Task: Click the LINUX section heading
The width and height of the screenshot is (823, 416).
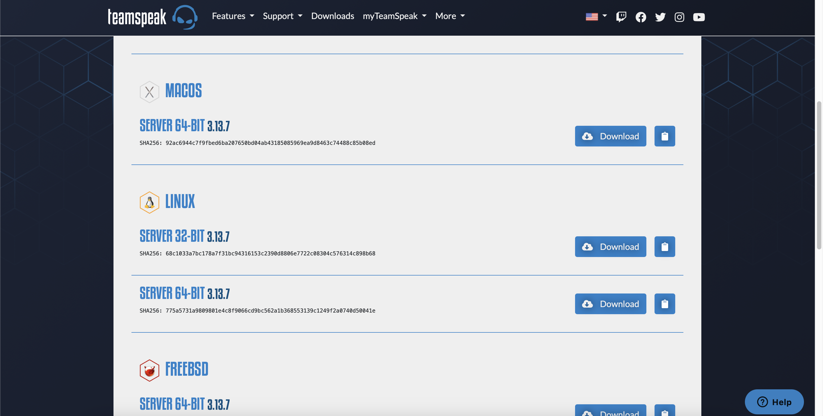Action: (x=180, y=201)
